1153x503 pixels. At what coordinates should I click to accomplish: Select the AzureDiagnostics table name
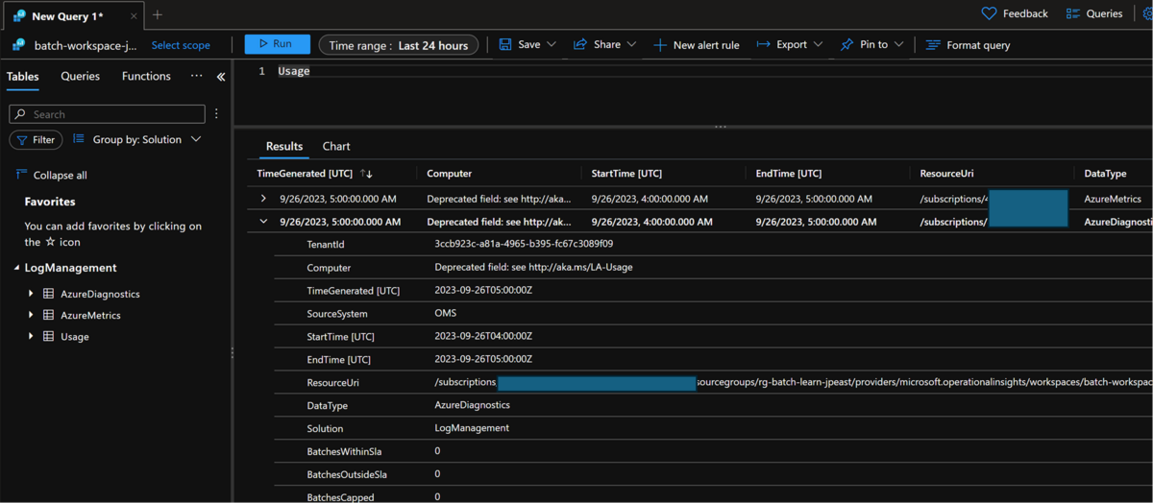(100, 295)
